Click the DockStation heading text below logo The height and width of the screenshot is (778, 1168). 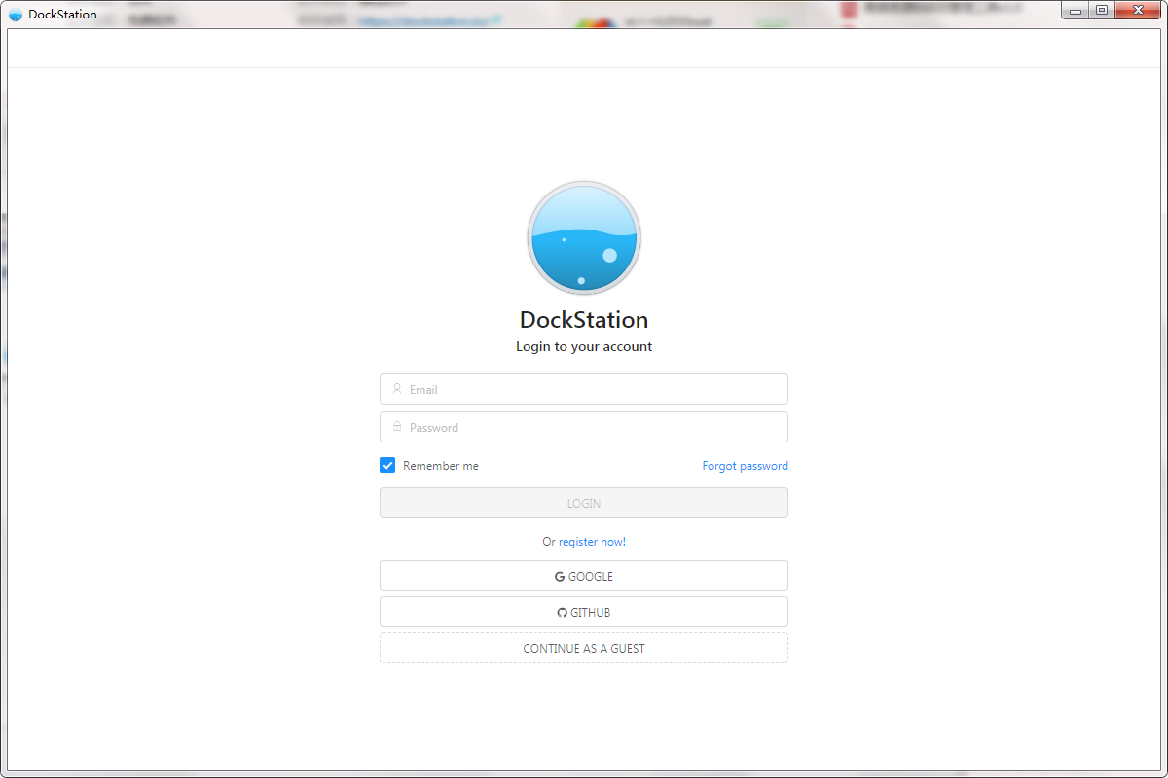pos(584,320)
